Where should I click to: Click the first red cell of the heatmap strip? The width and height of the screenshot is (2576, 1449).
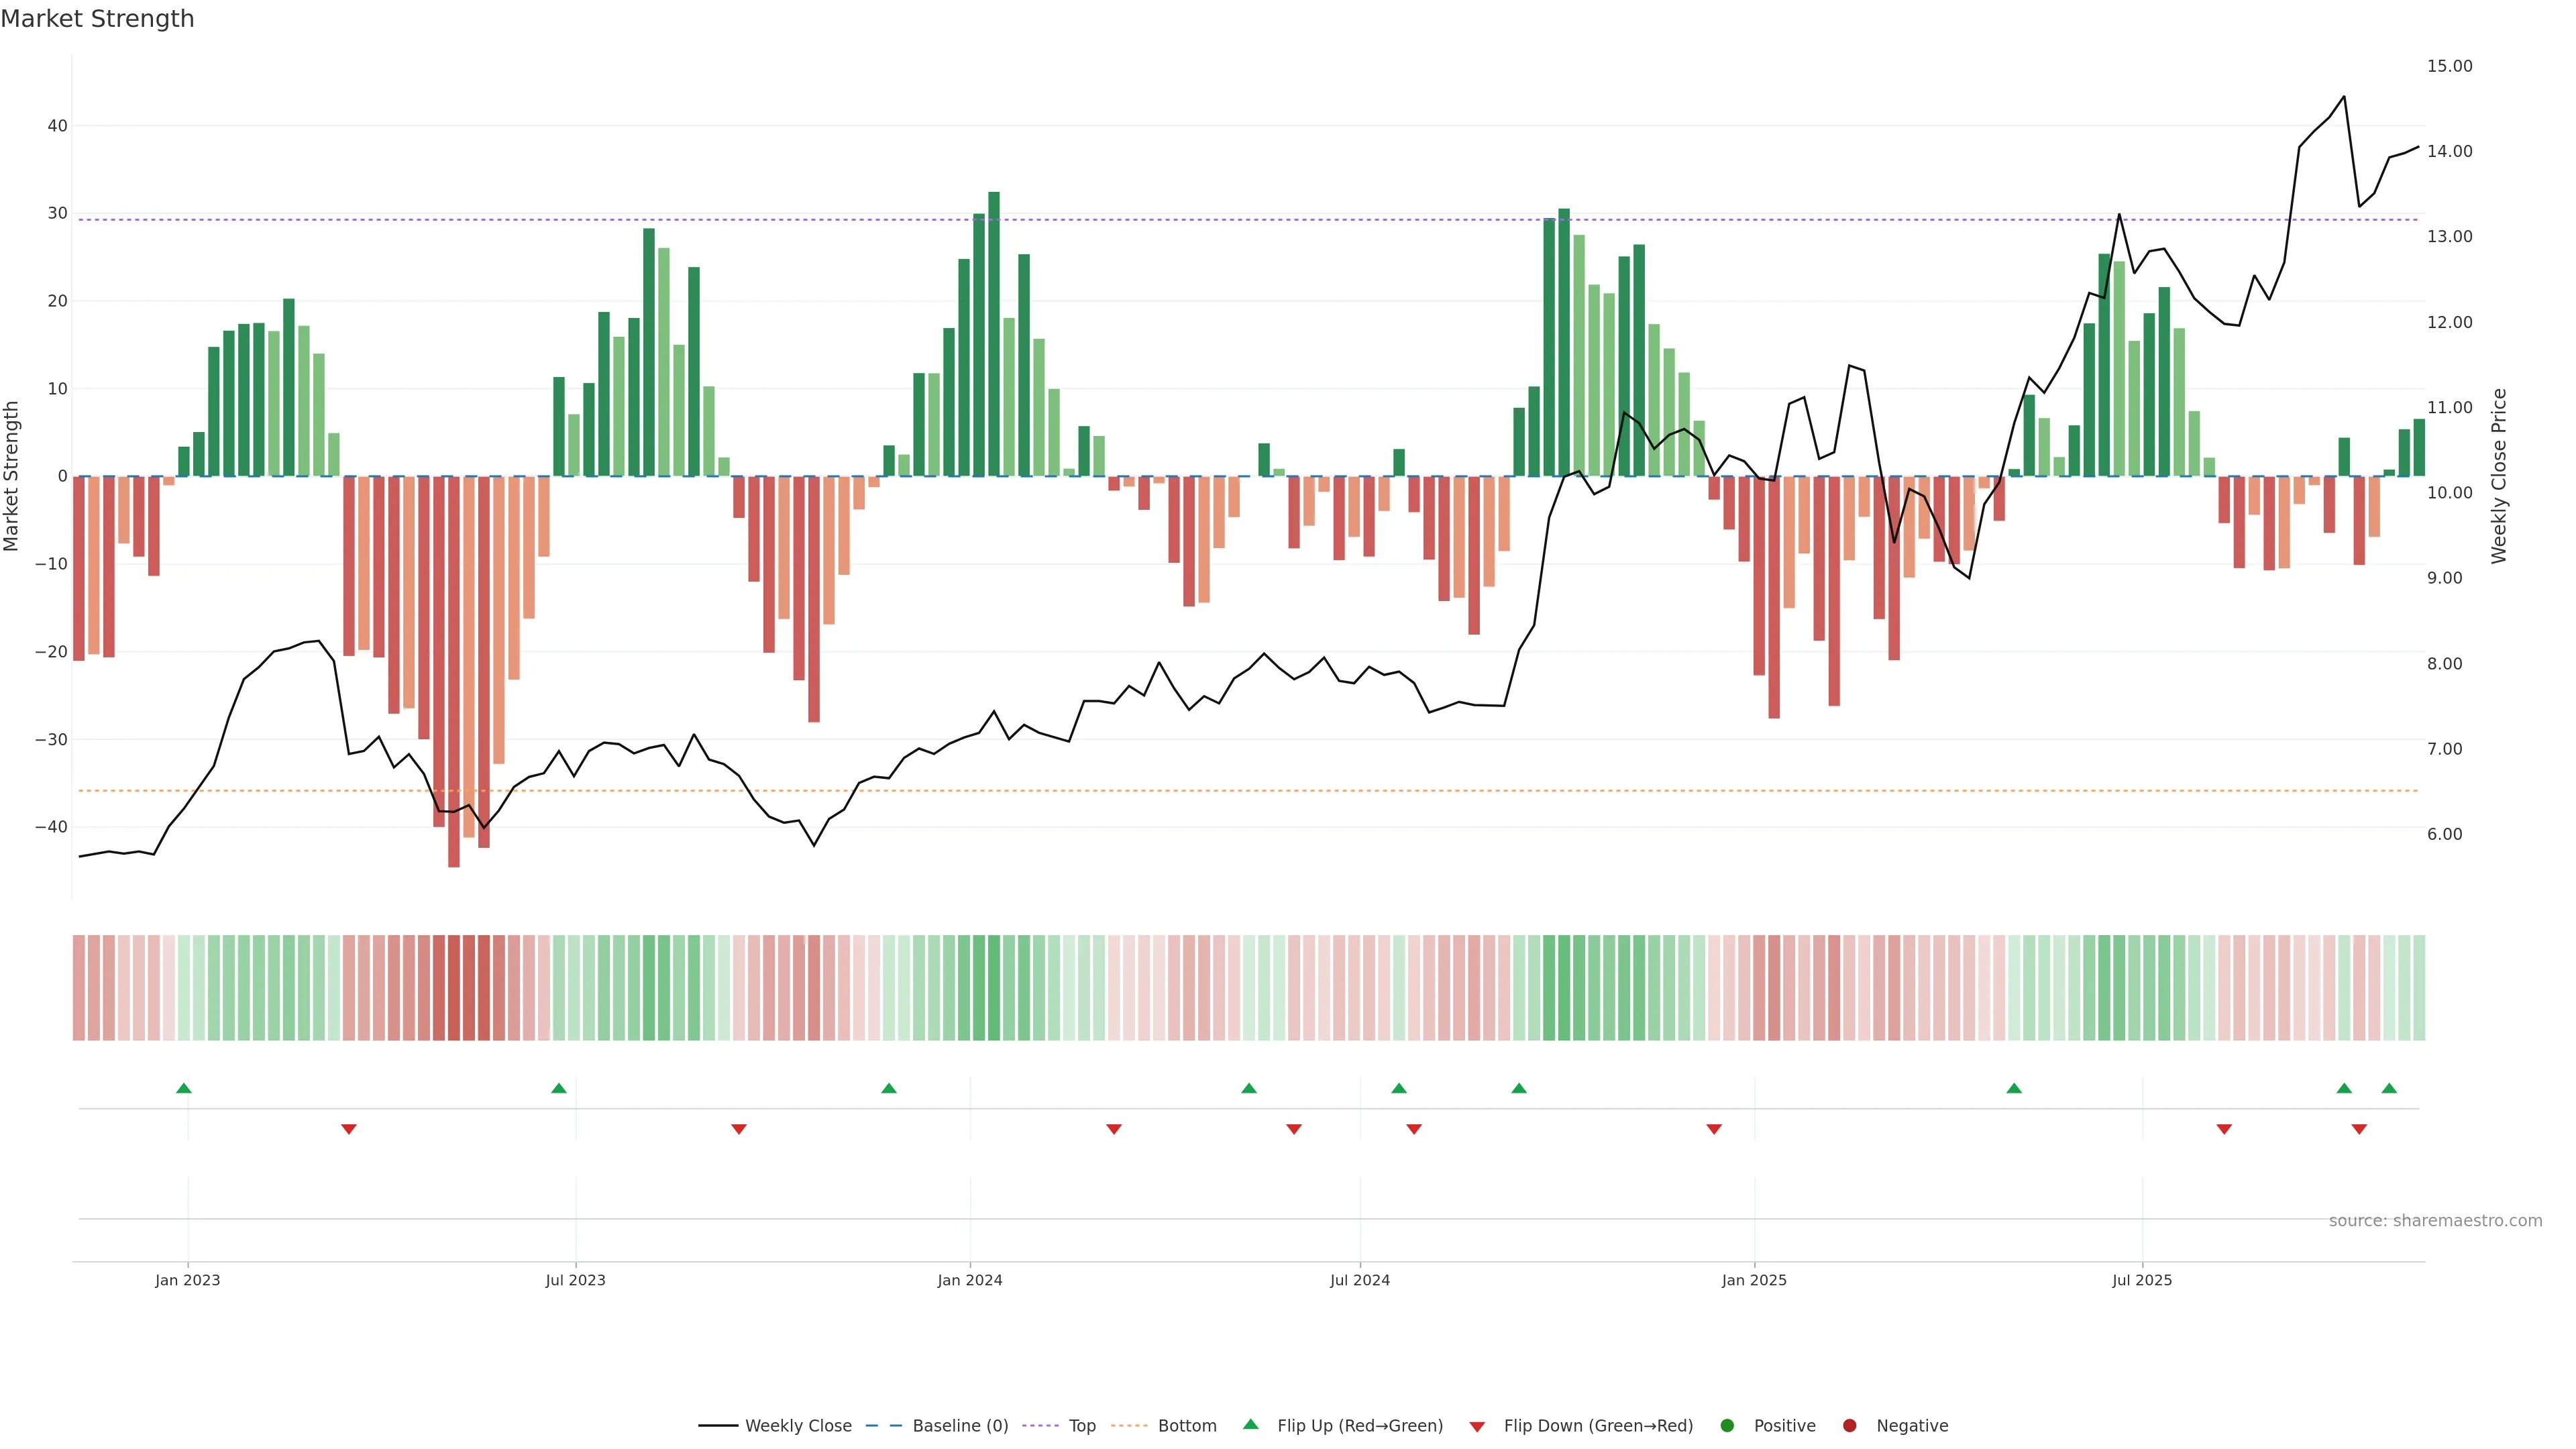click(x=79, y=988)
